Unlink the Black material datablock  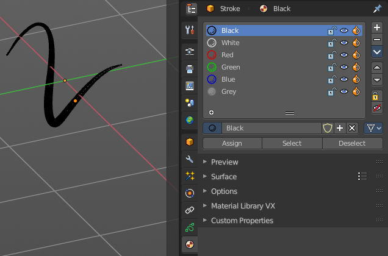pyautogui.click(x=352, y=128)
